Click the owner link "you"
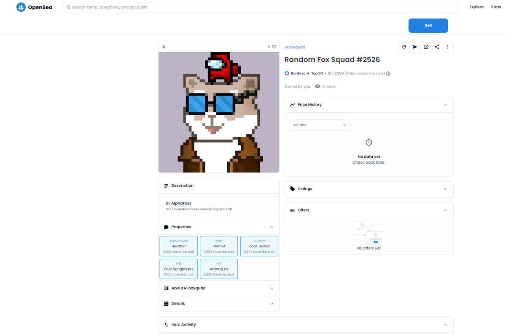Screen dimensions: 506x334 click(x=307, y=86)
